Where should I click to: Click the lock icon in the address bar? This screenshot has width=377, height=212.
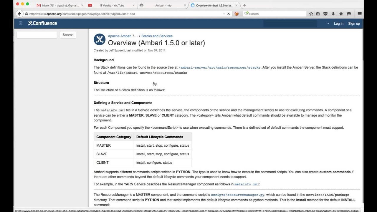(x=27, y=14)
